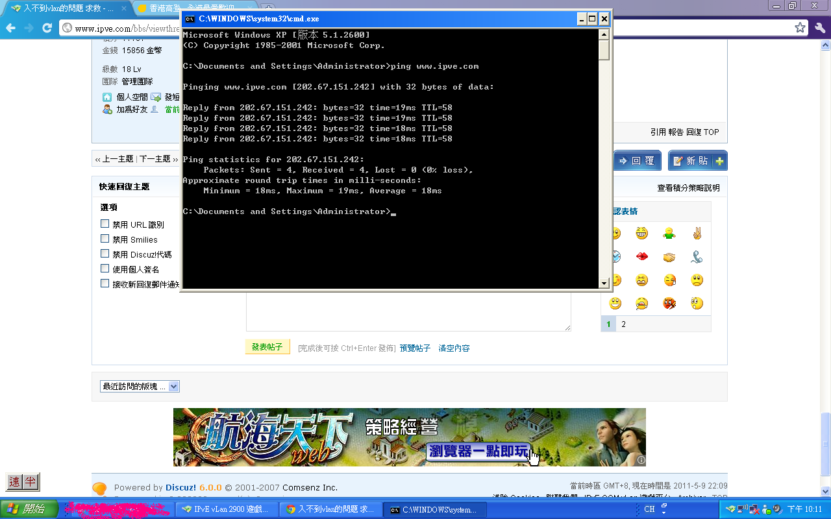Click the browser back arrow
The image size is (831, 519).
(x=10, y=28)
